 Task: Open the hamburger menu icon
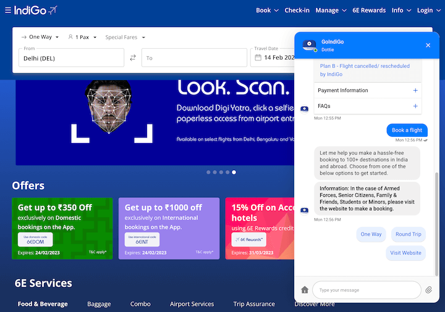(x=8, y=10)
